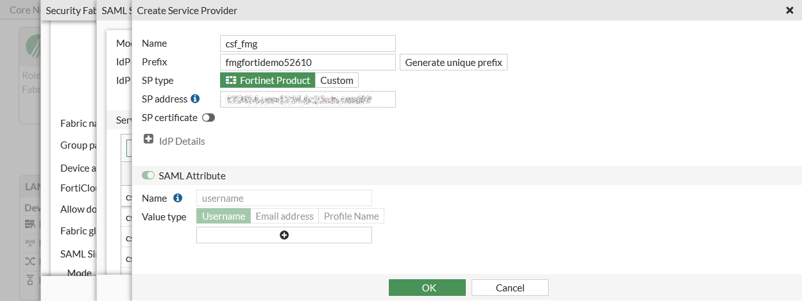Choose Username value type
Image resolution: width=802 pixels, height=301 pixels.
(x=223, y=216)
